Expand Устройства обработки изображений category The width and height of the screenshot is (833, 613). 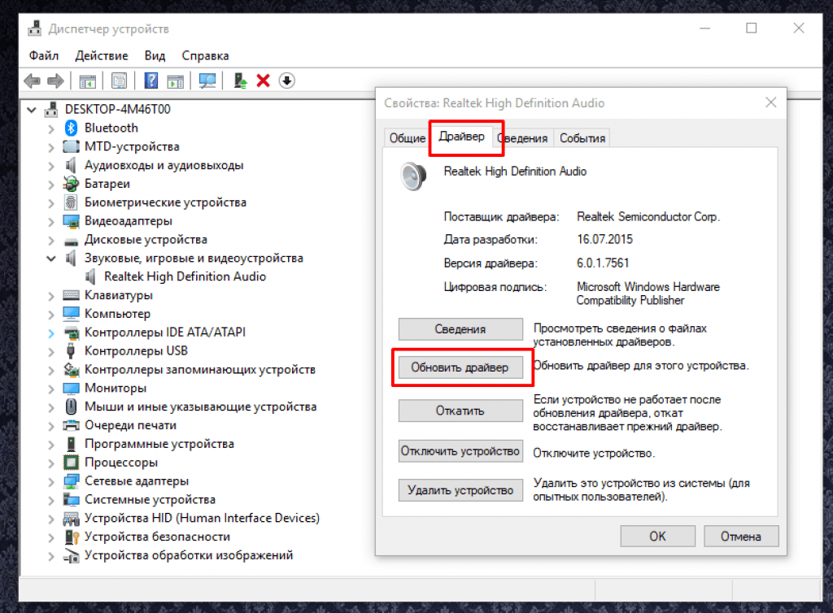pos(51,555)
